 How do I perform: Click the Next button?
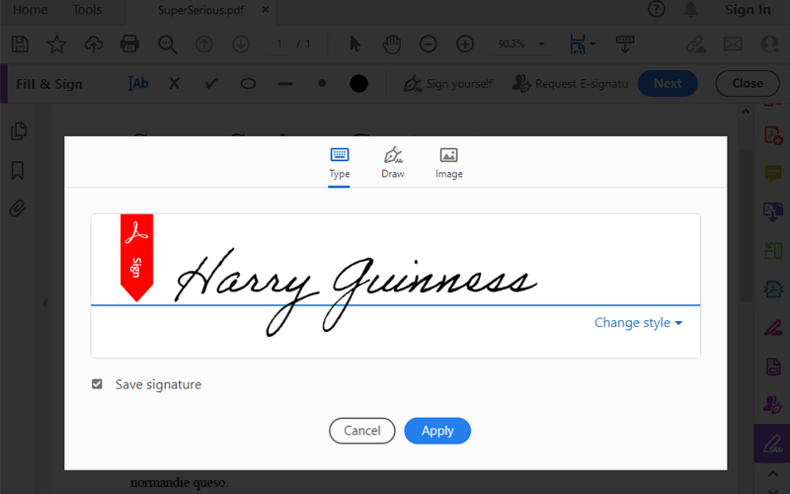point(668,84)
